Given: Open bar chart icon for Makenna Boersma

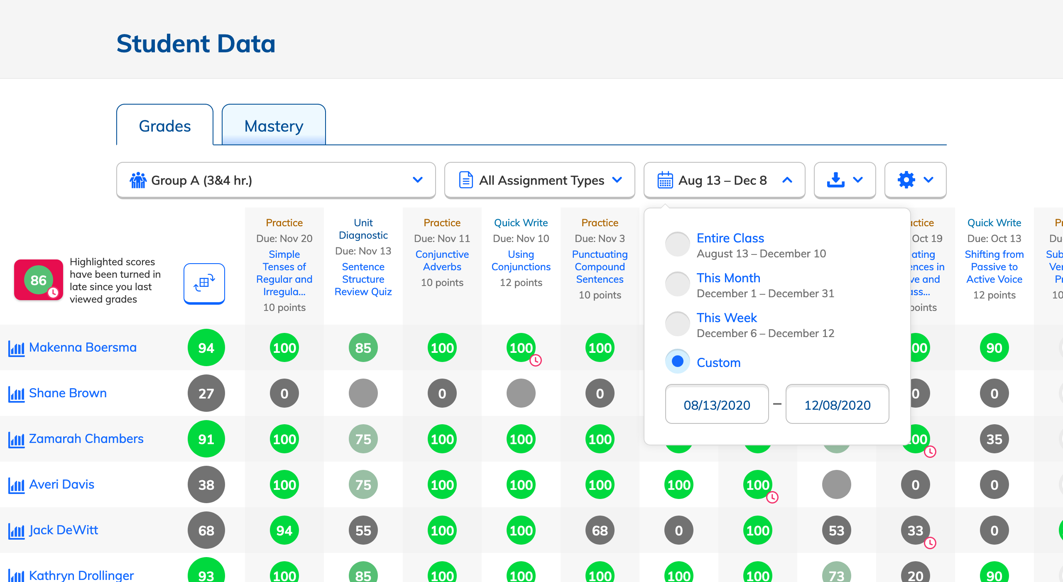Looking at the screenshot, I should tap(16, 348).
